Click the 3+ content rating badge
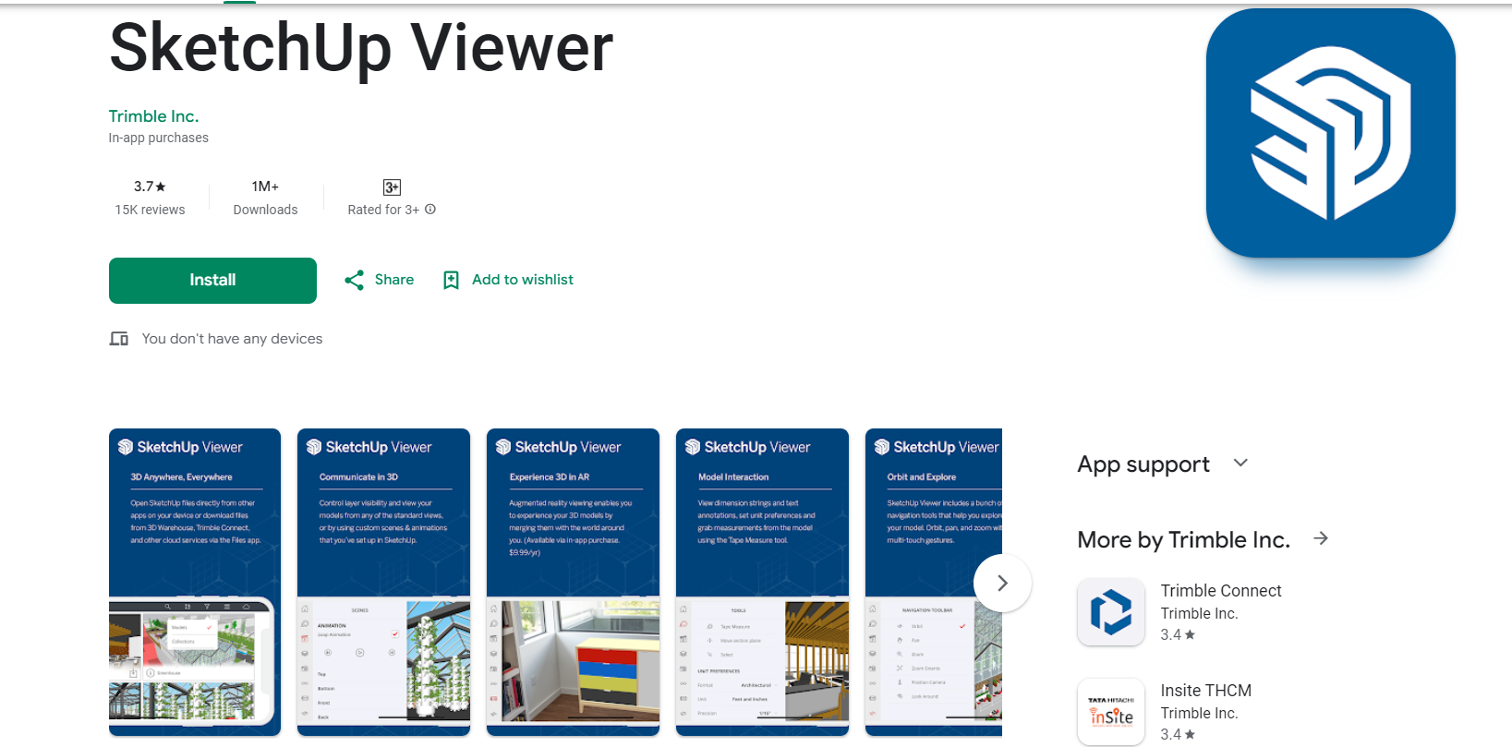Screen dimensions: 1512x747 392,187
